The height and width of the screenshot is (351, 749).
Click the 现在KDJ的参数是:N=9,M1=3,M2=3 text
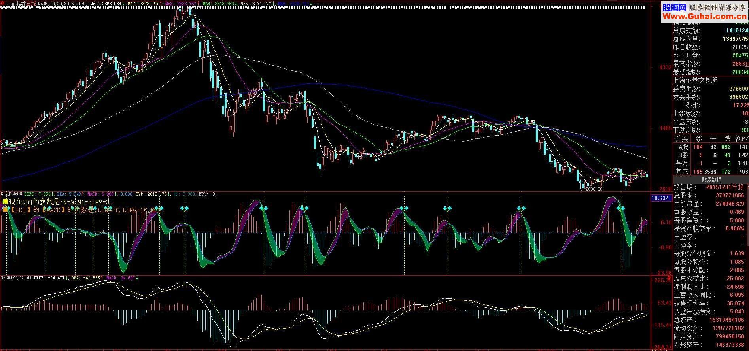click(x=59, y=202)
